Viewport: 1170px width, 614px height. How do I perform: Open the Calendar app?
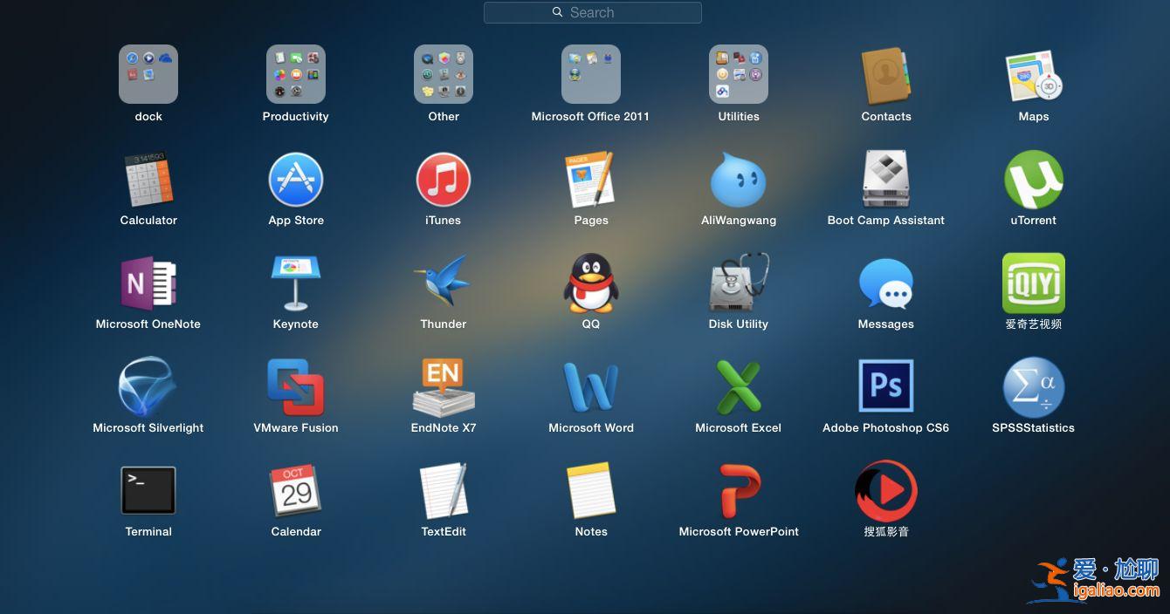pos(296,490)
